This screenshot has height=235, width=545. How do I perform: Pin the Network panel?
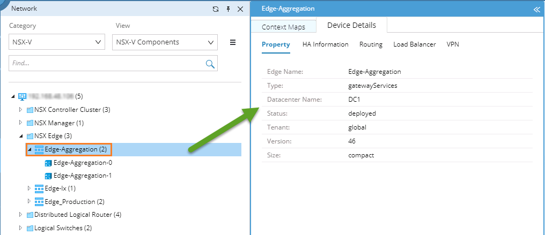tap(228, 9)
